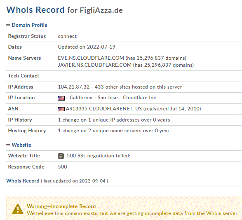Click the Warning—Incomplete Record heading
The height and width of the screenshot is (220, 242).
(61, 206)
